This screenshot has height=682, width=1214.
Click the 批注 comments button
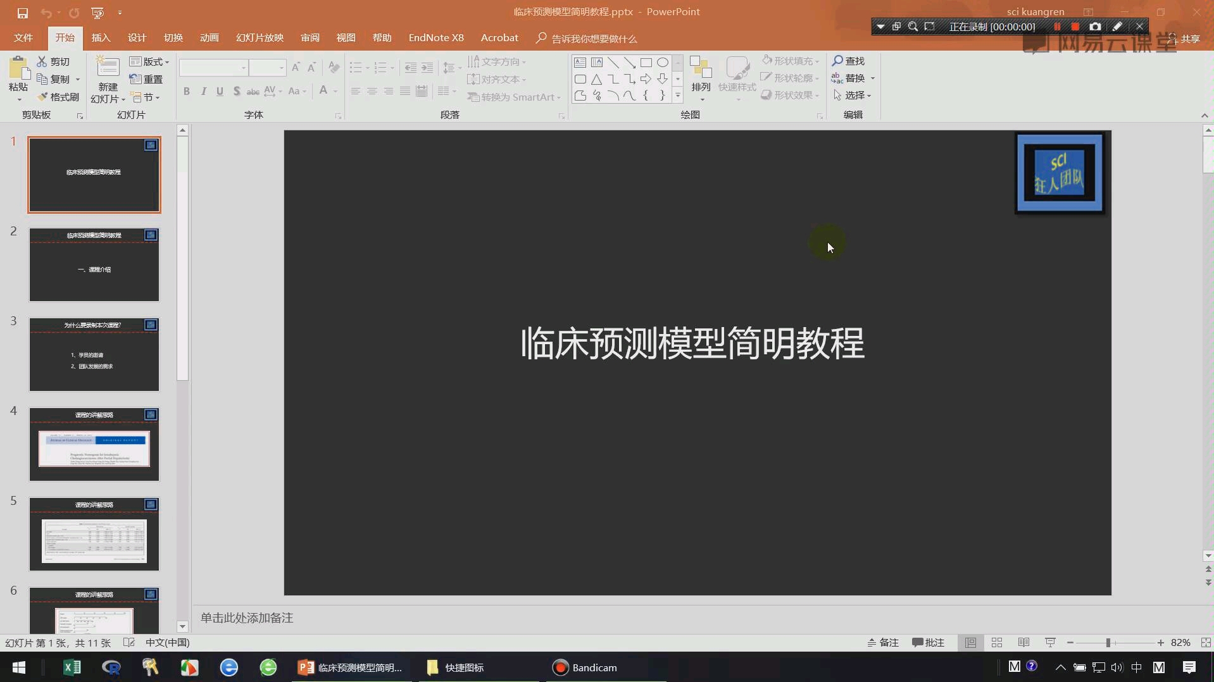pos(927,642)
